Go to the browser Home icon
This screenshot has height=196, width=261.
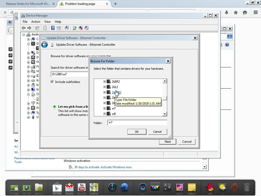click(236, 13)
